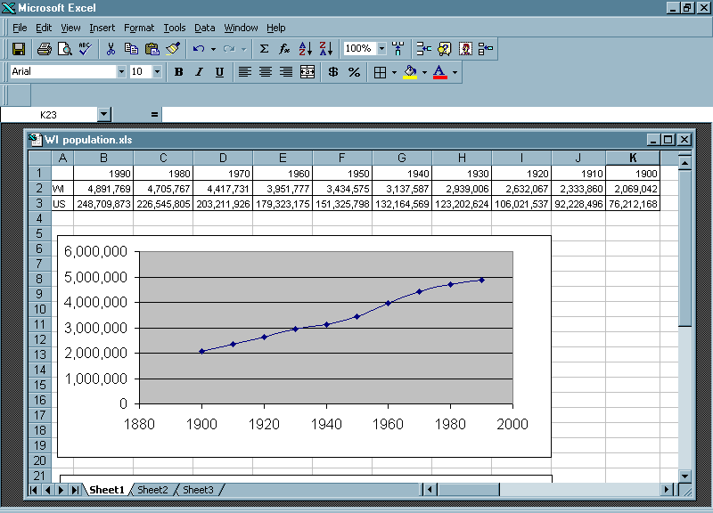Toggle bold formatting
This screenshot has height=513, width=713.
[x=178, y=72]
